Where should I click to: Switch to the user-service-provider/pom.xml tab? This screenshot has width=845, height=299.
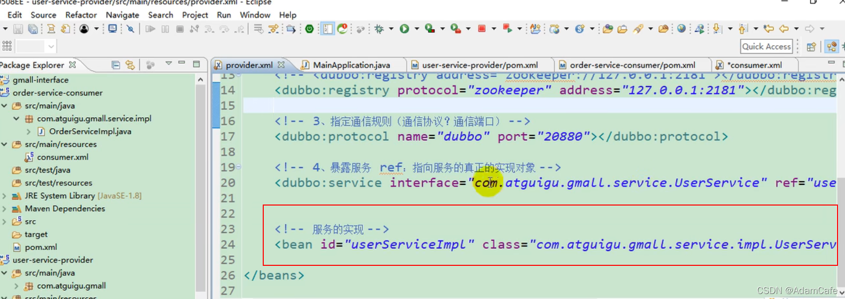480,65
